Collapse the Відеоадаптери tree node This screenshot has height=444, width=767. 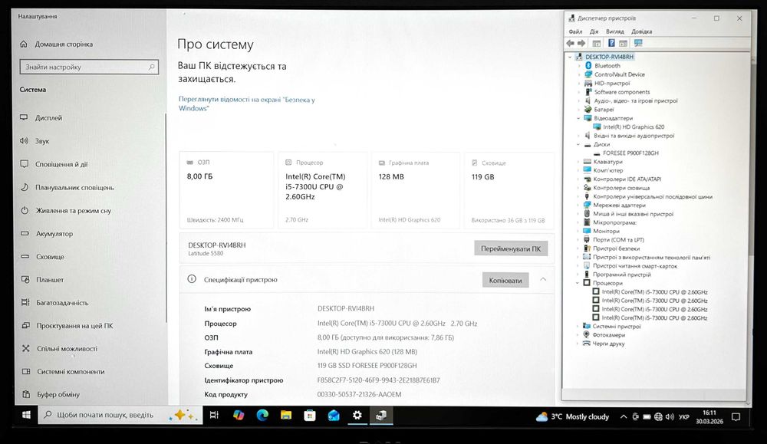(x=578, y=118)
